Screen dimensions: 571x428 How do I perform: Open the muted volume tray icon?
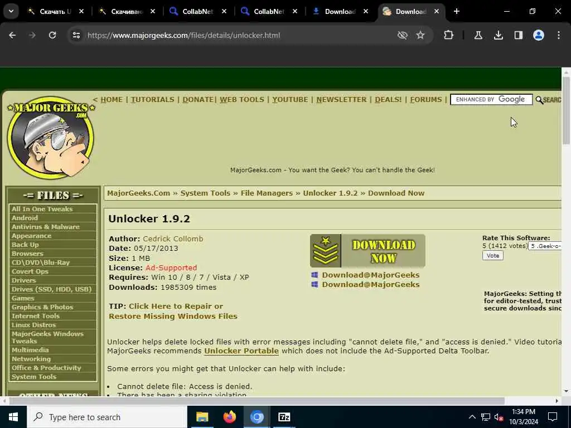click(499, 417)
